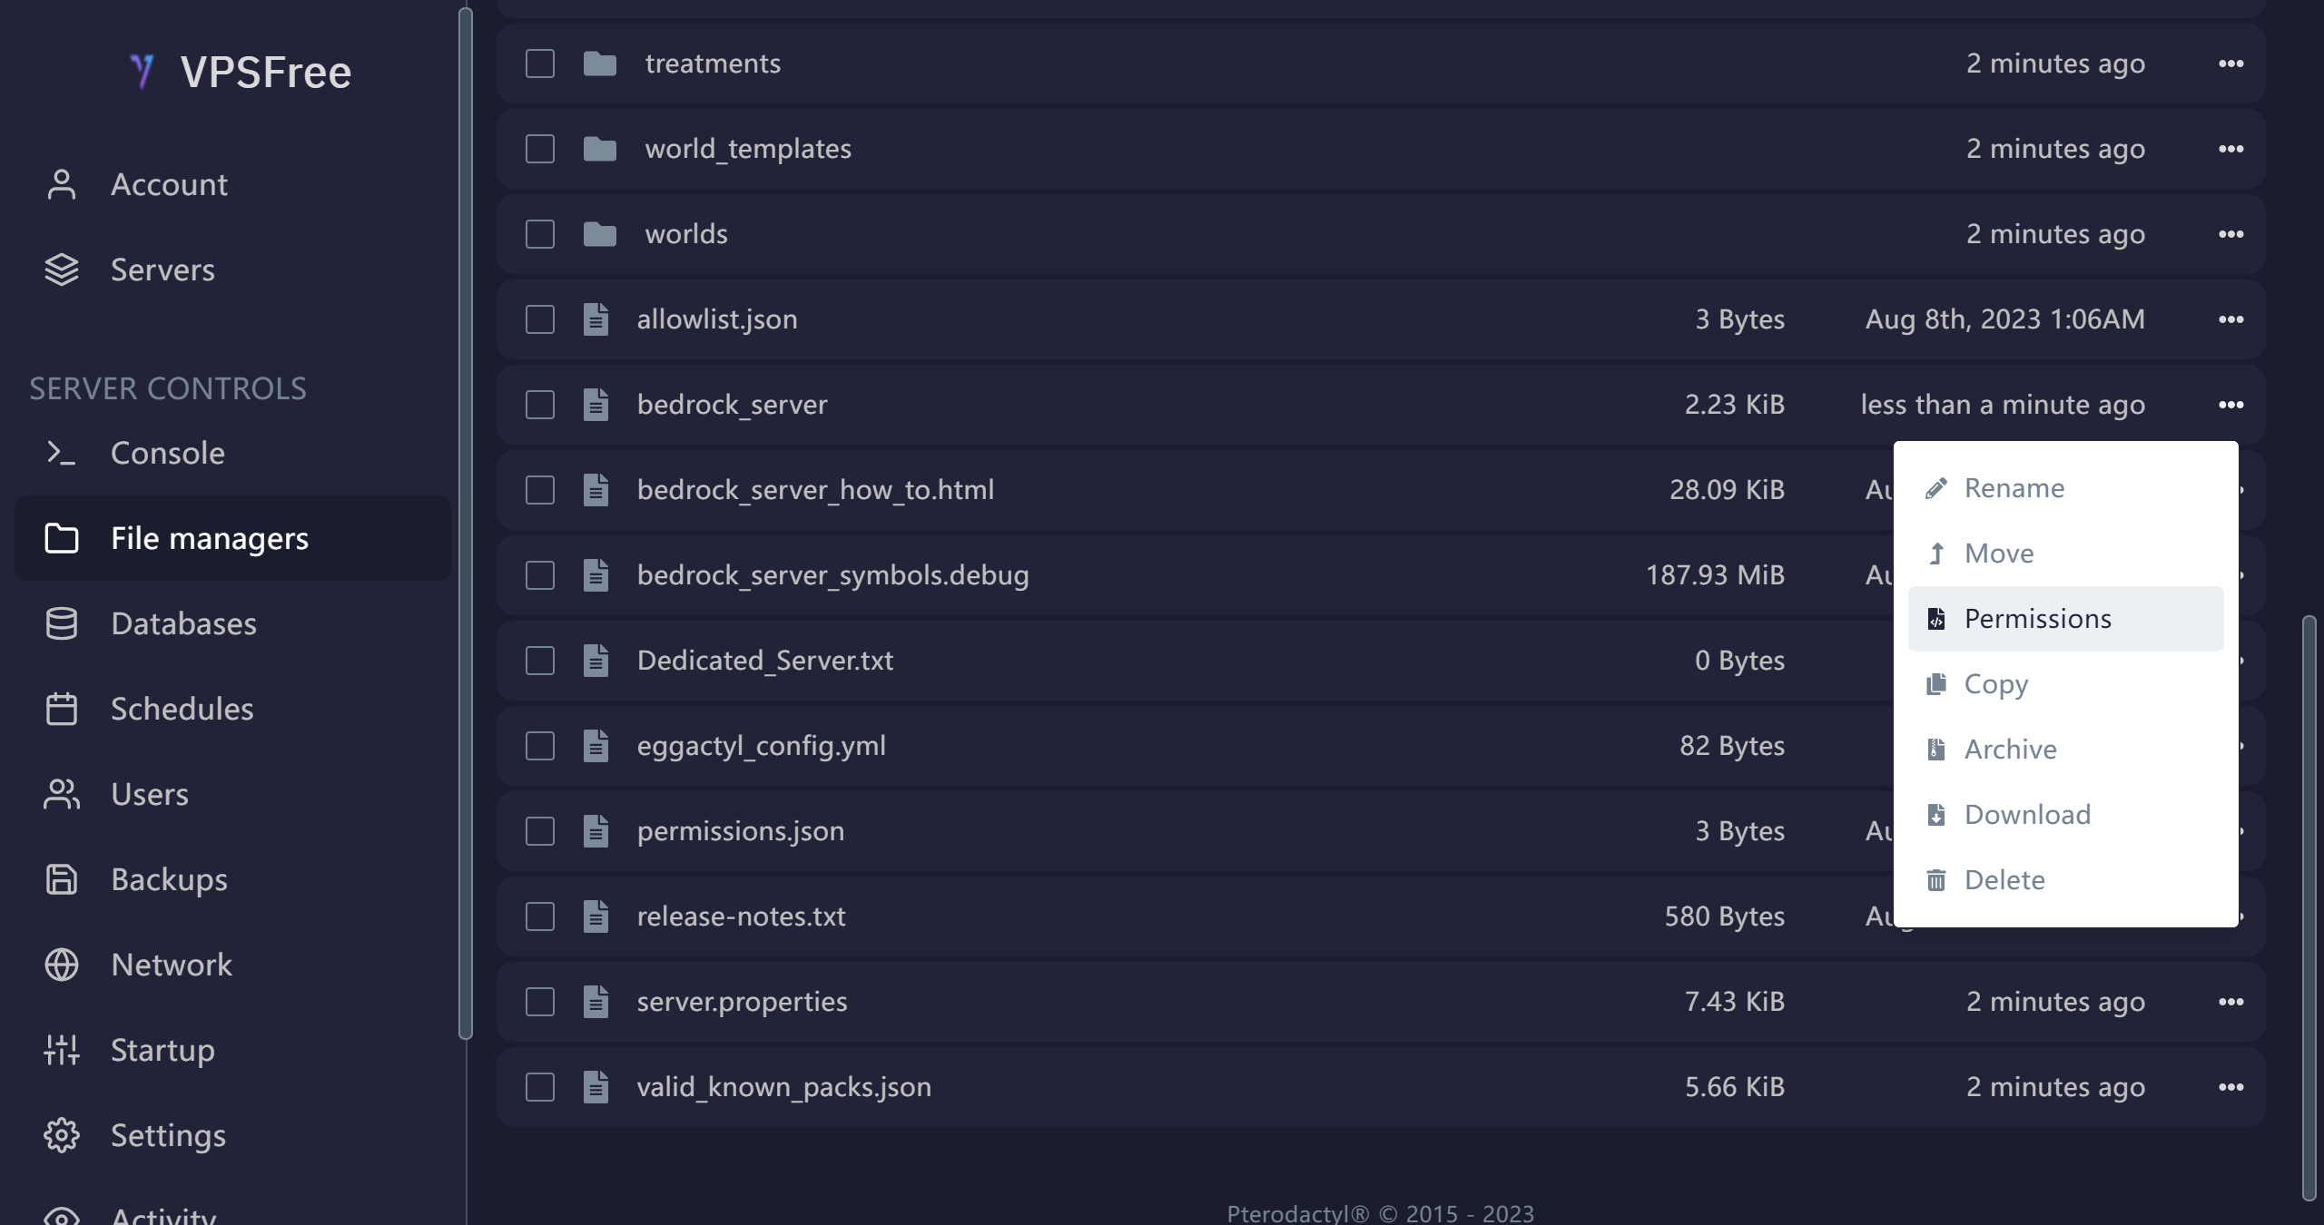Open the three-dot menu for treatments folder
2324x1225 pixels.
[x=2230, y=64]
